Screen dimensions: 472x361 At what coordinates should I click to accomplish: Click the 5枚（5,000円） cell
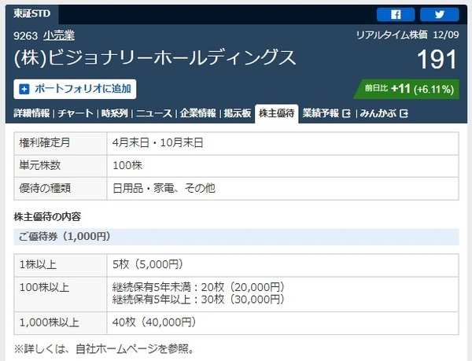pyautogui.click(x=282, y=265)
